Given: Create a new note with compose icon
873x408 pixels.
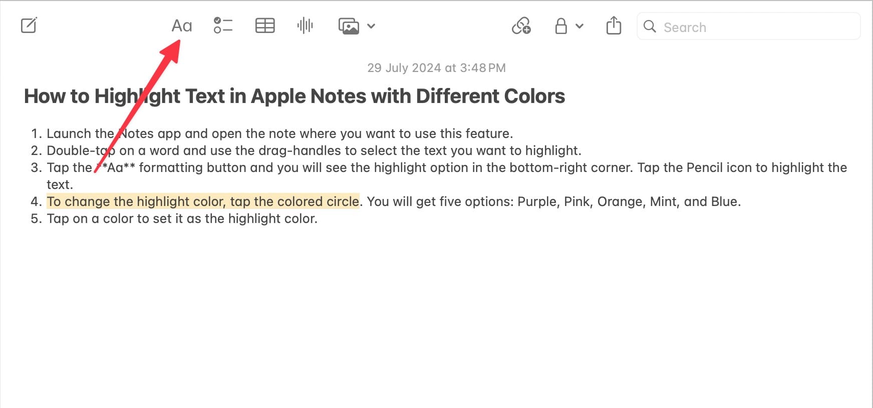Looking at the screenshot, I should click(x=29, y=25).
